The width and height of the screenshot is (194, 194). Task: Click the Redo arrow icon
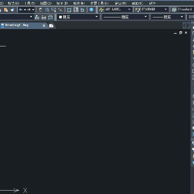[29, 10]
